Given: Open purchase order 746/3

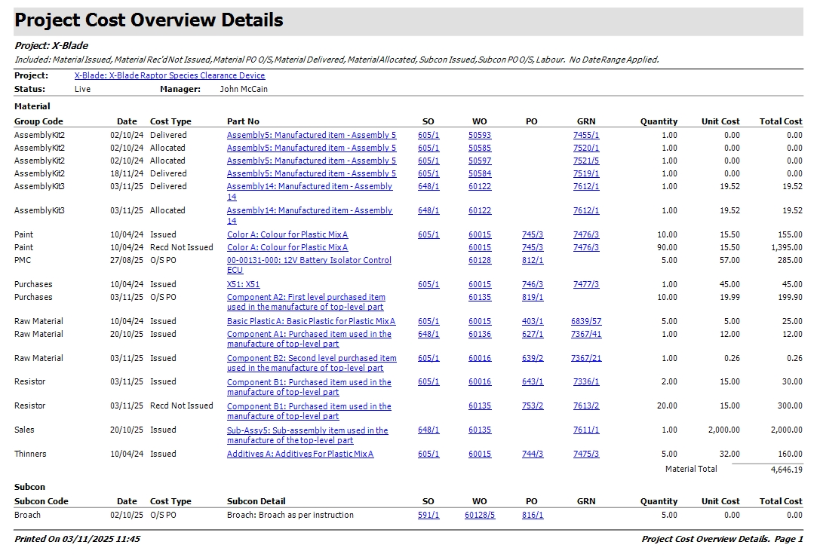Looking at the screenshot, I should pyautogui.click(x=532, y=285).
